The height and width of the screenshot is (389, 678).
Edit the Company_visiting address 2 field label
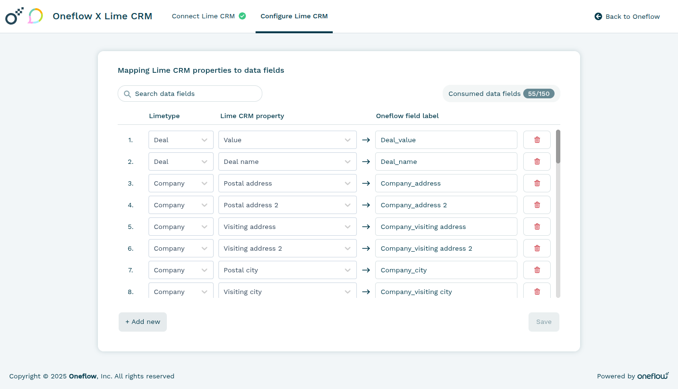click(x=446, y=248)
